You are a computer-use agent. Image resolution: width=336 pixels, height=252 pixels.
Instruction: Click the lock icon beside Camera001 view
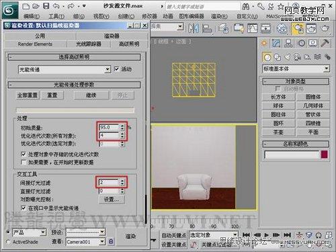[x=111, y=241]
